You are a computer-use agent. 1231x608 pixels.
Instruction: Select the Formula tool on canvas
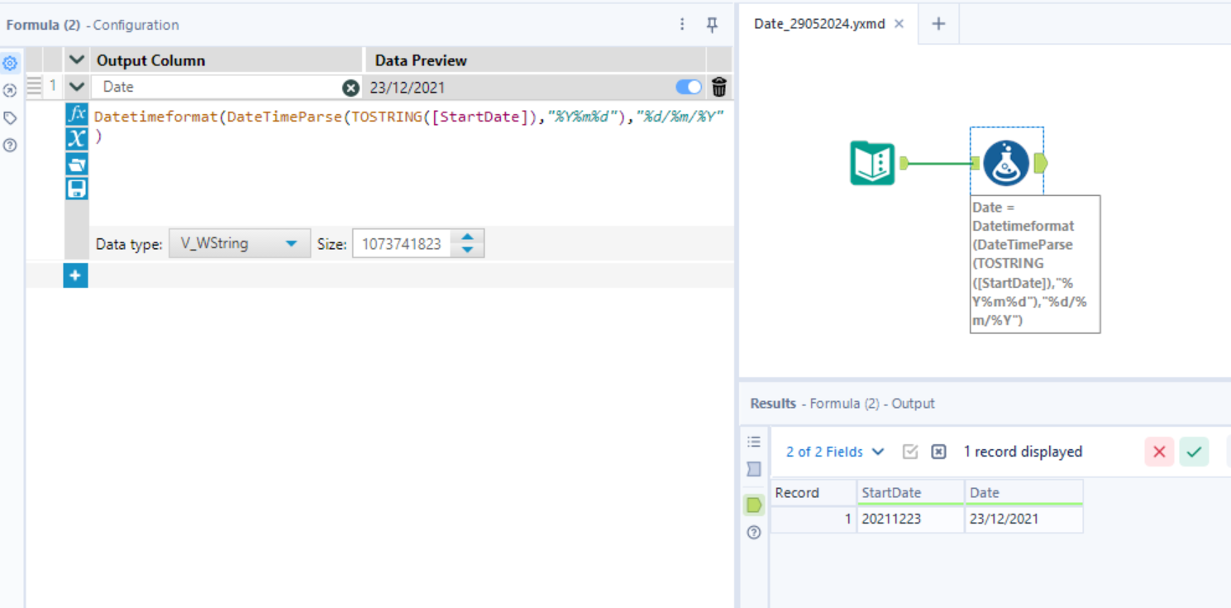tap(1006, 163)
